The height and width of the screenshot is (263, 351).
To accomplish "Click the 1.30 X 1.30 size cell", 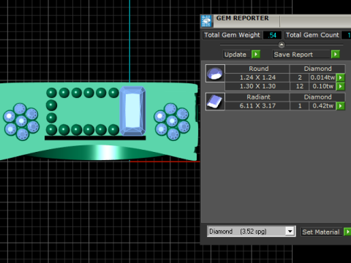I will point(257,86).
